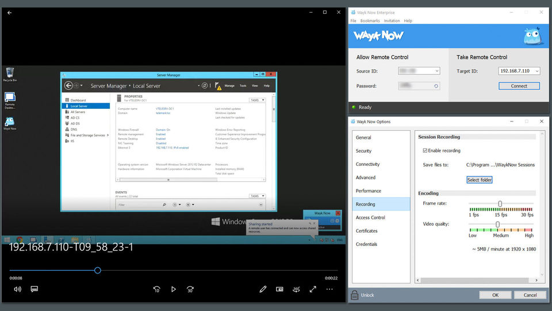Open the Bookmarks menu

point(370,21)
